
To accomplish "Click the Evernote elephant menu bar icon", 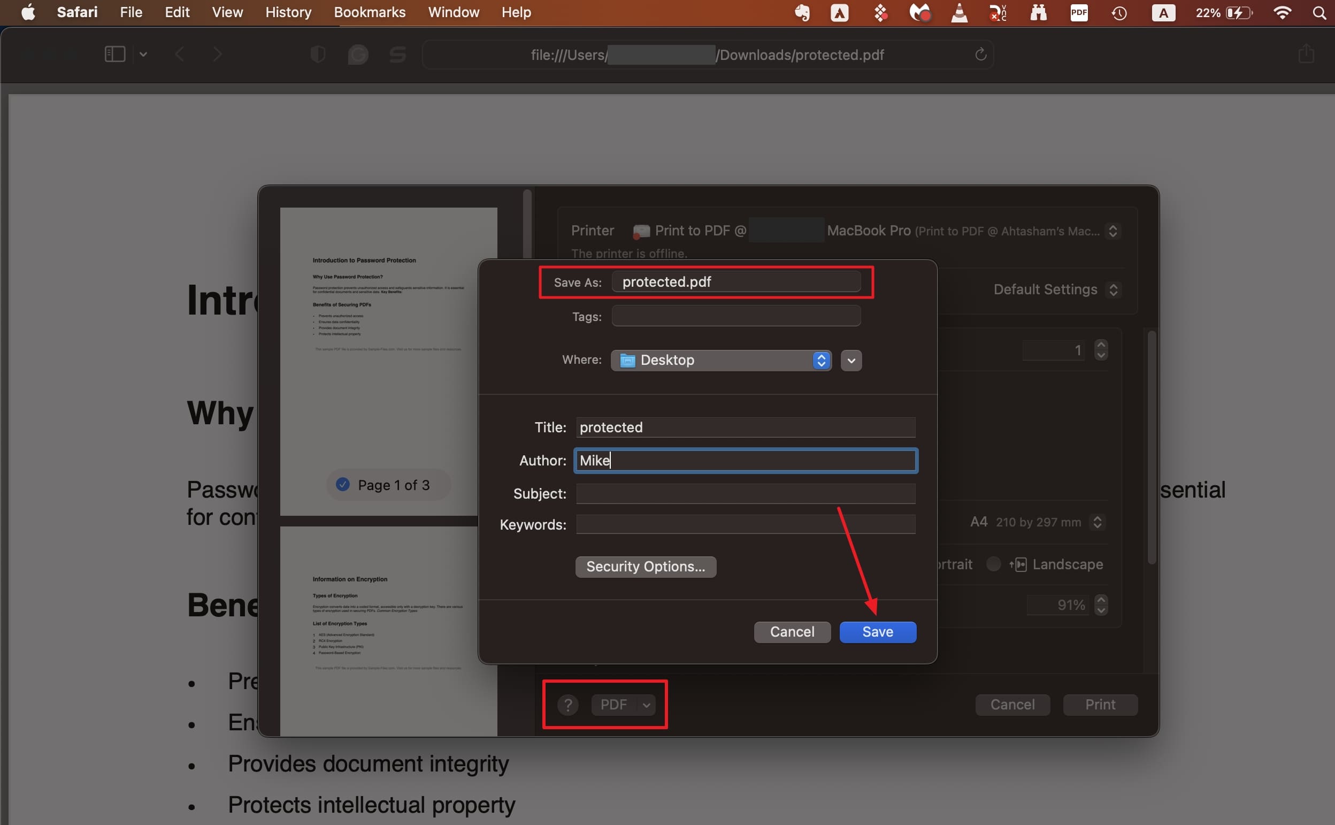I will pyautogui.click(x=802, y=12).
